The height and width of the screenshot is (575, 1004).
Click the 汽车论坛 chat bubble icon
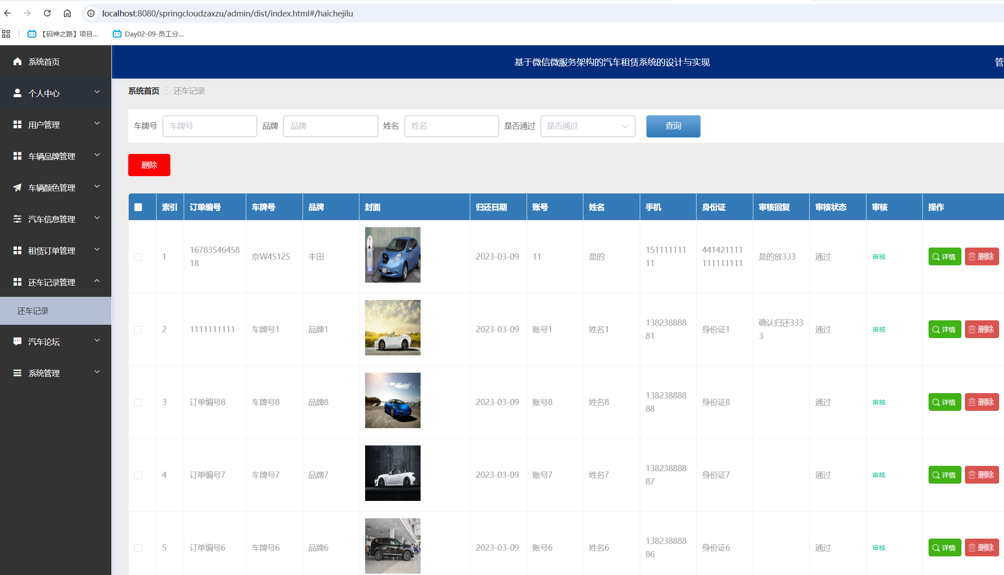[x=17, y=342]
